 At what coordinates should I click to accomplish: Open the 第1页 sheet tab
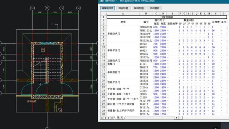(x=120, y=118)
